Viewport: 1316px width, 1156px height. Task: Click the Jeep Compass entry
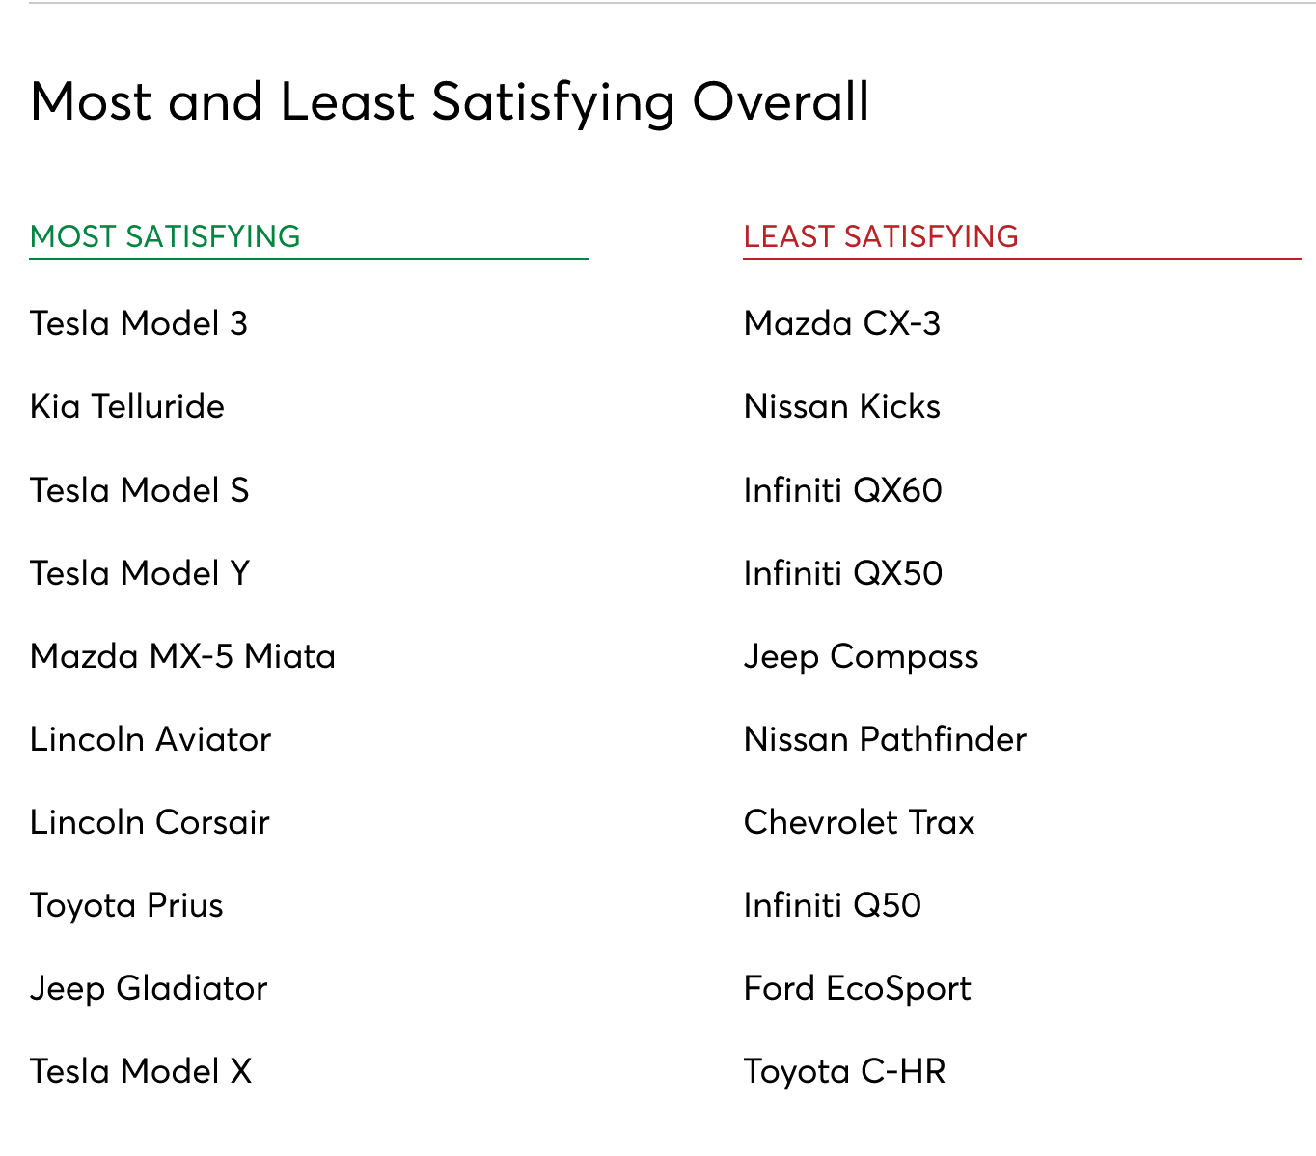coord(862,656)
